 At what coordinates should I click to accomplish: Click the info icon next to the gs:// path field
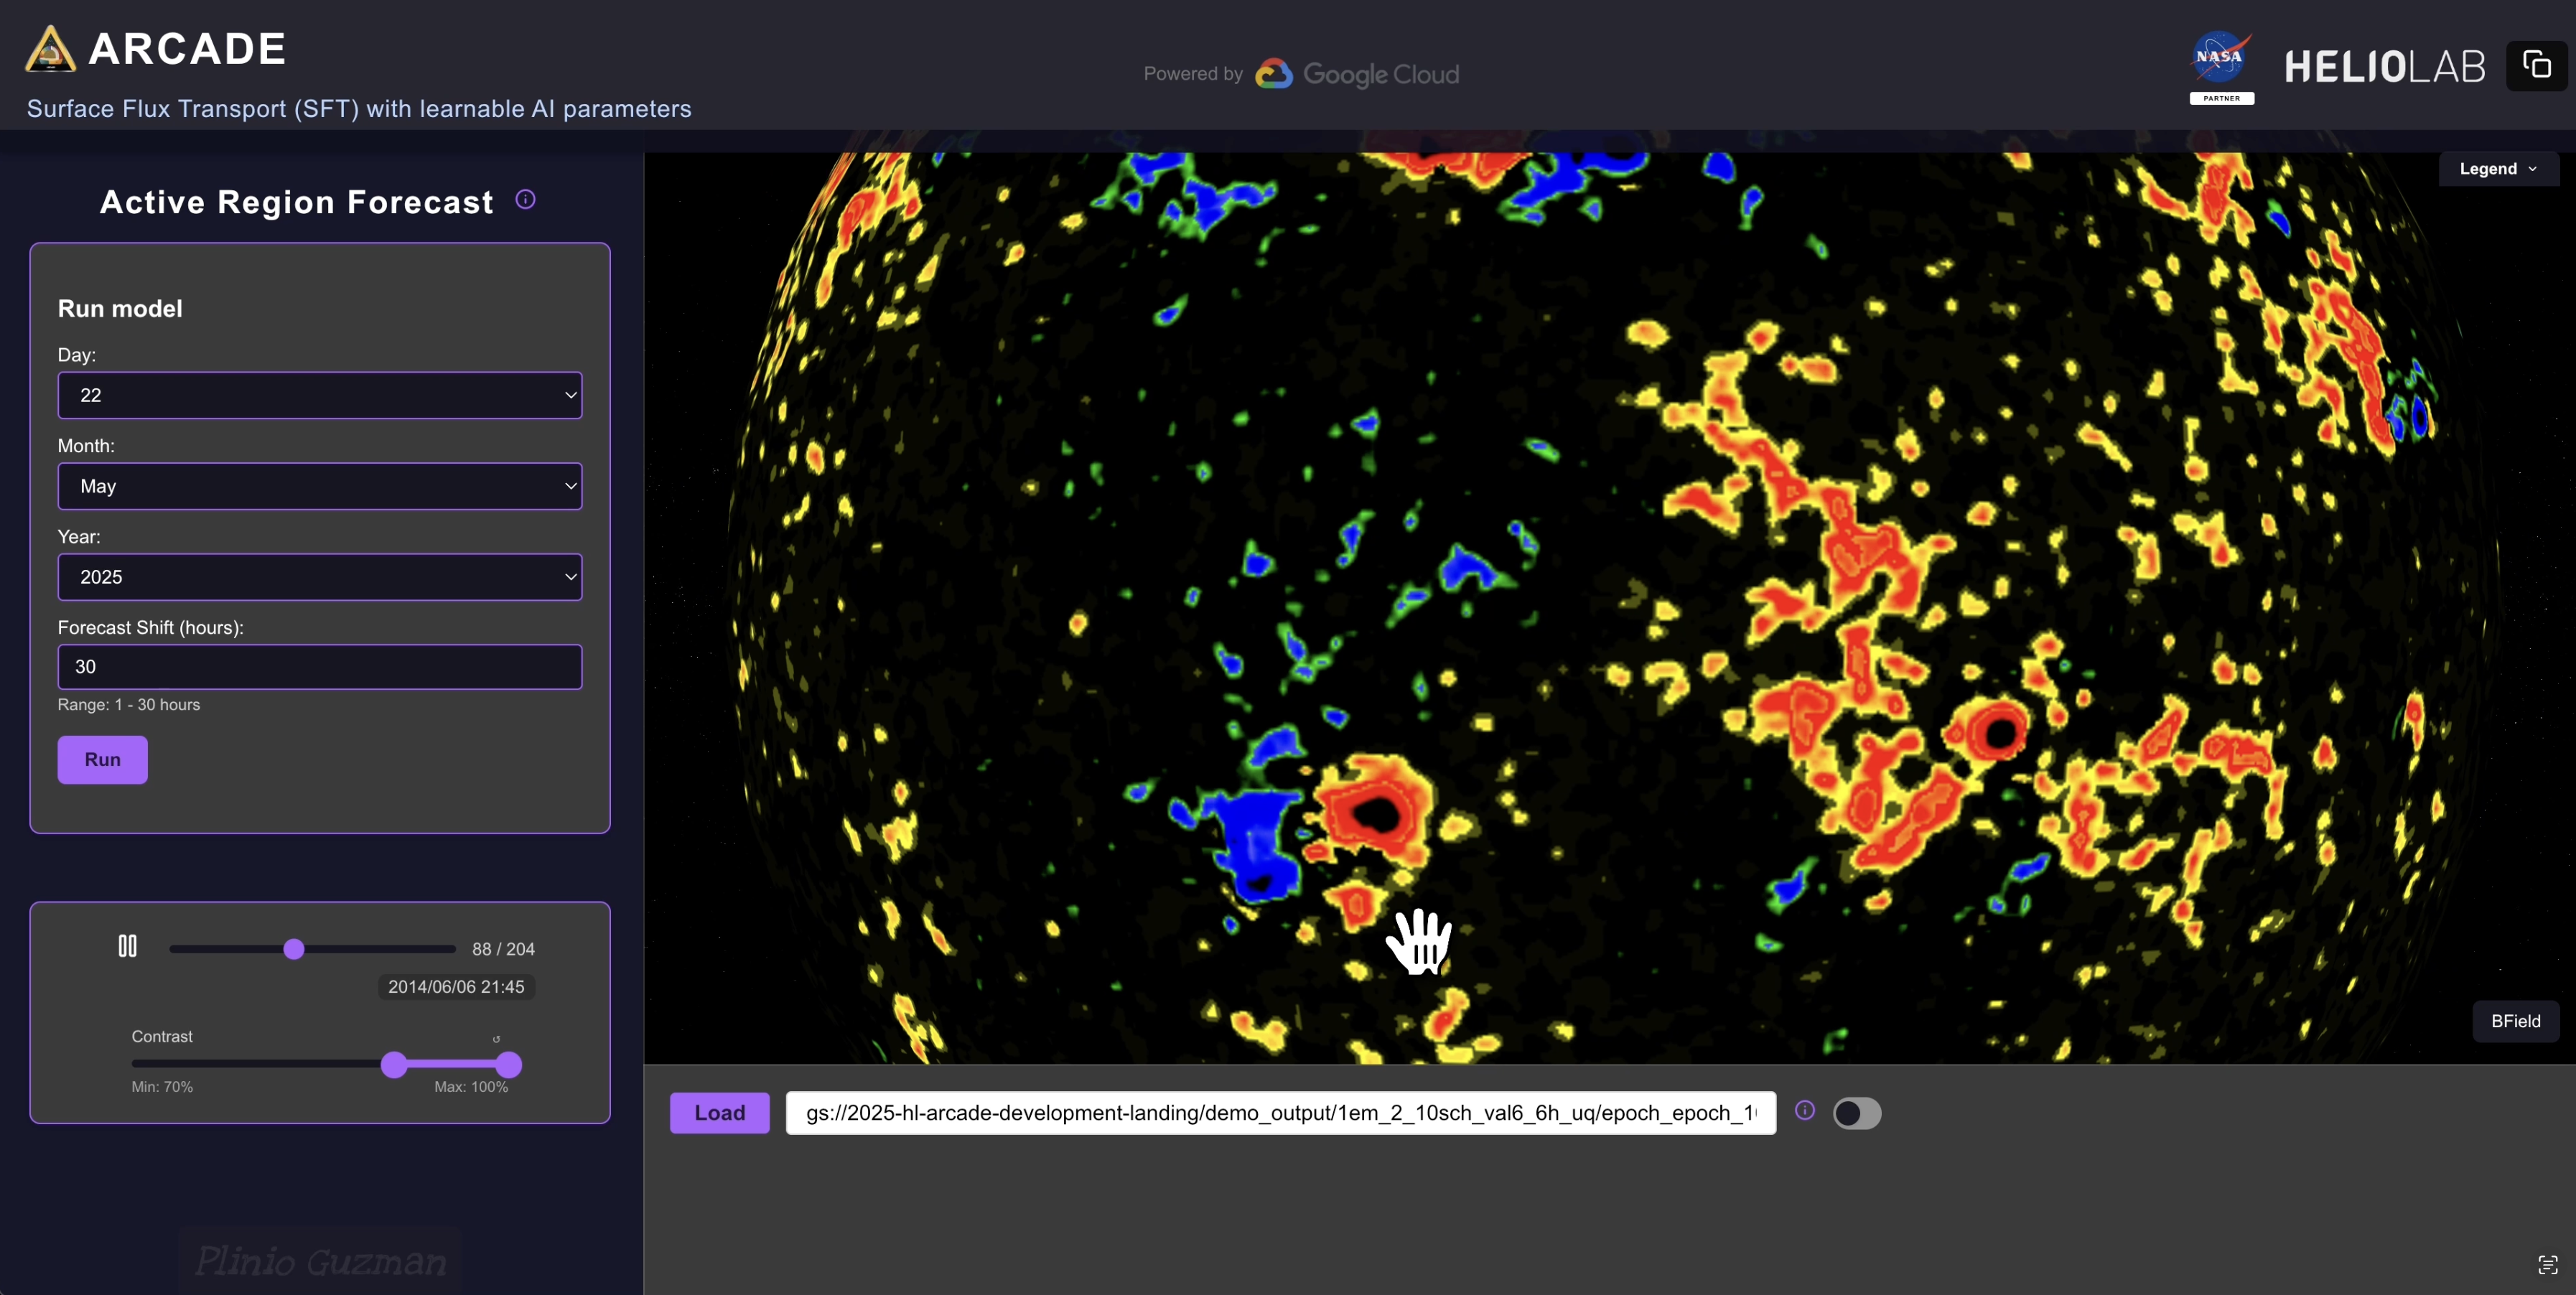click(1805, 1110)
